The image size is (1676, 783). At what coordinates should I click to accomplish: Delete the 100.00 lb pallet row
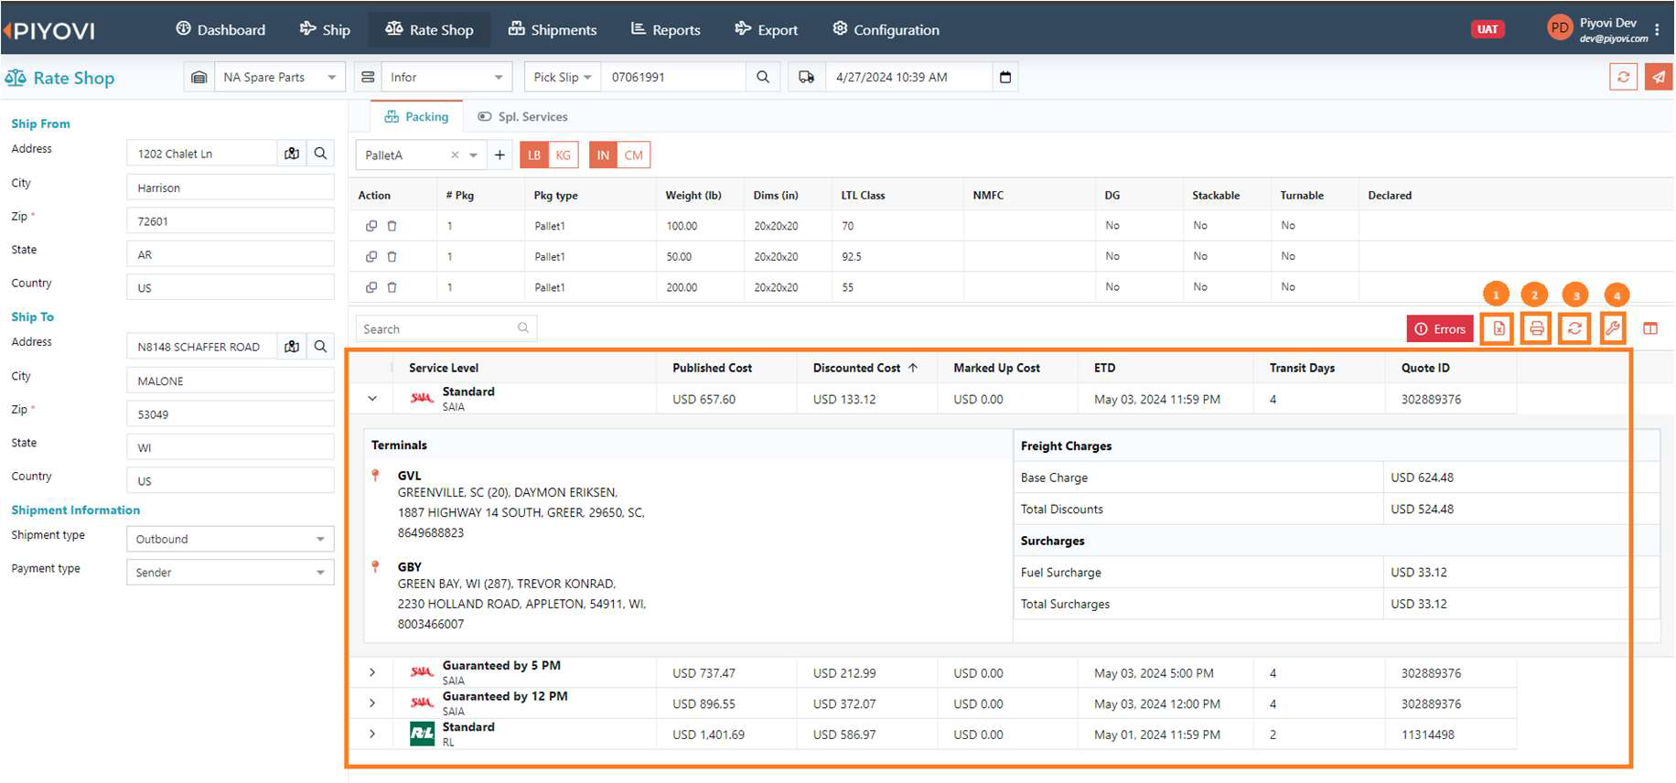392,226
